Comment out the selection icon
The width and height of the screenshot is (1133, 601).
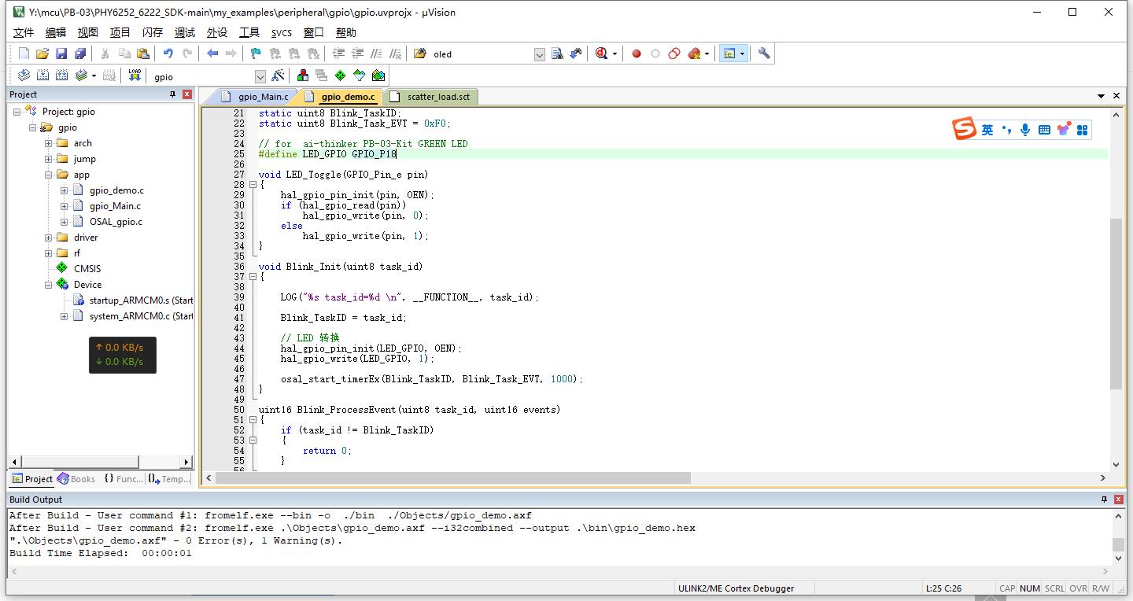[x=377, y=53]
